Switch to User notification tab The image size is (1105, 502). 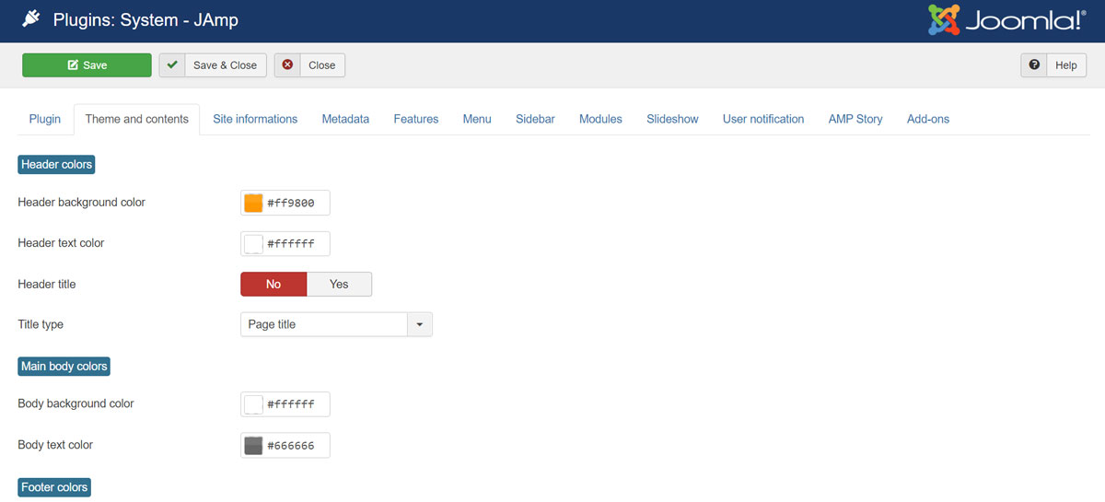pyautogui.click(x=763, y=119)
